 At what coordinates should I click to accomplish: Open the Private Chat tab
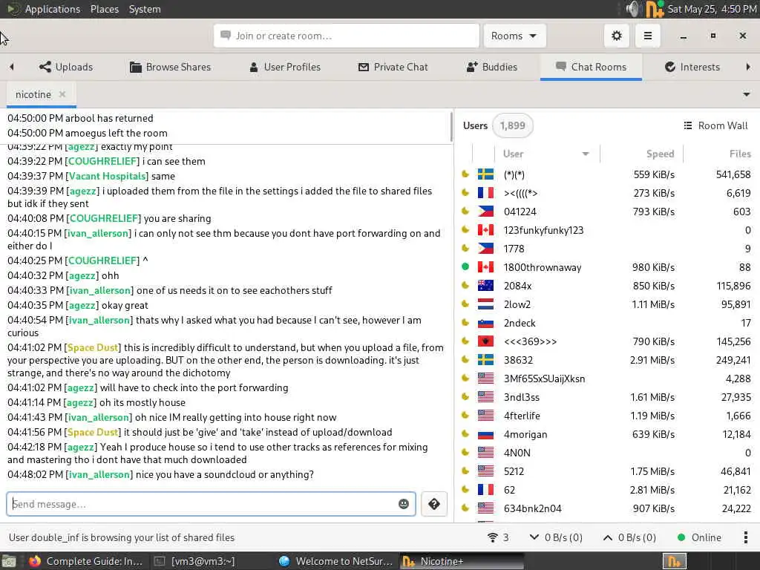(x=393, y=67)
